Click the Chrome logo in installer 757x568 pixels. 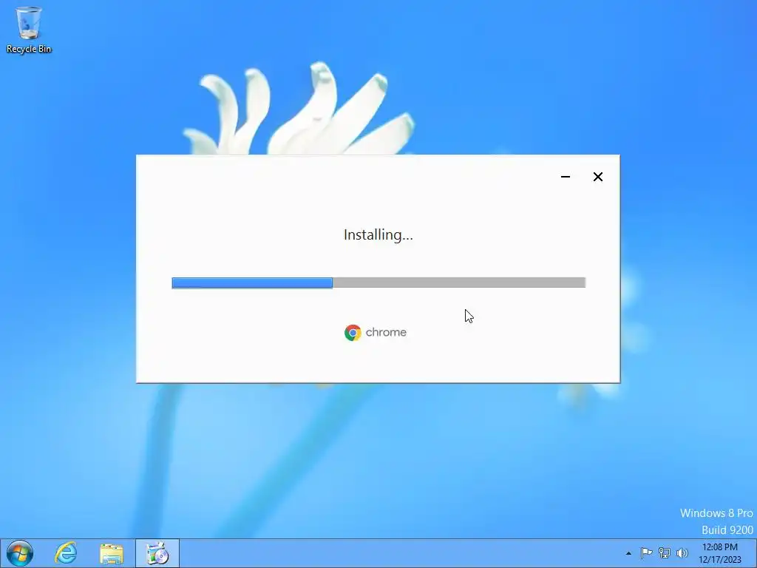353,333
